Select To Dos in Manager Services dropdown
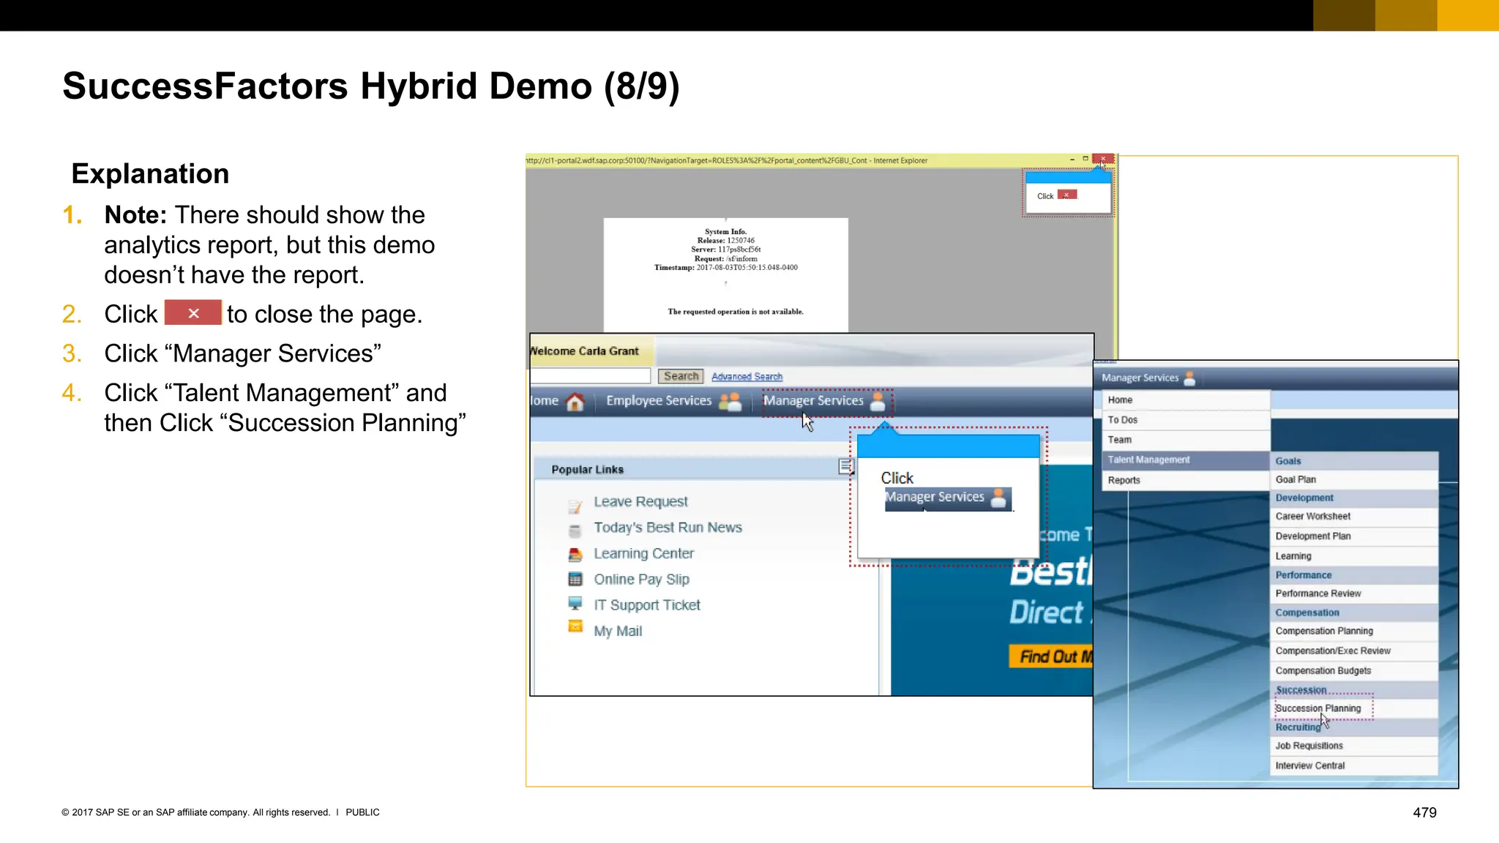 tap(1186, 420)
